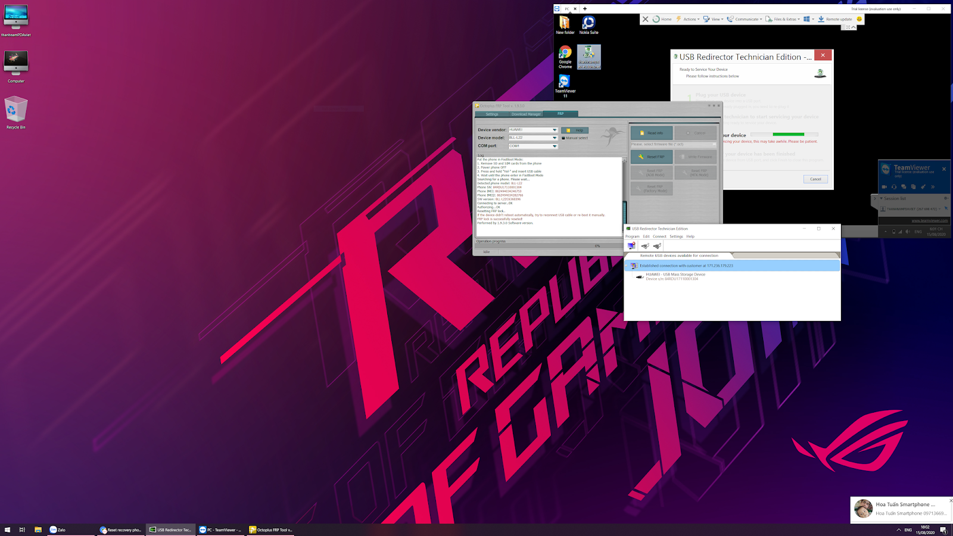Click the disconnect-from-customer monitor icon in USB Redirector toolbar
This screenshot has height=536, width=953.
631,245
